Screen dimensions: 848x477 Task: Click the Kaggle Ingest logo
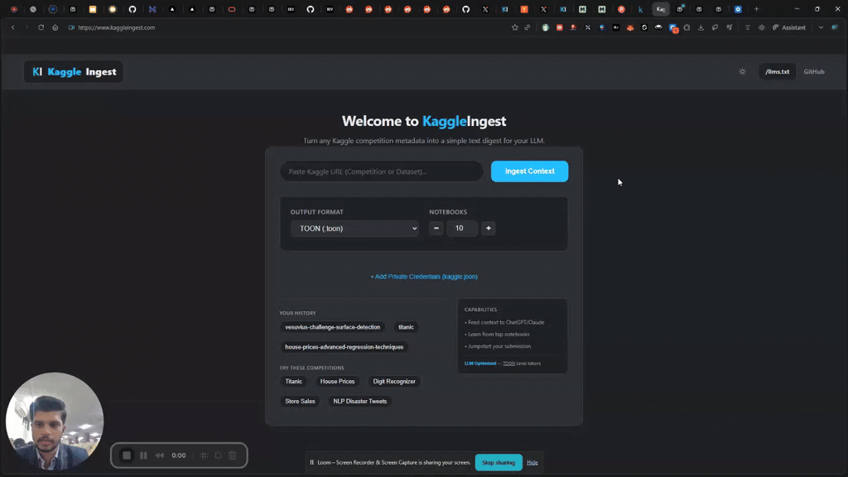tap(74, 71)
